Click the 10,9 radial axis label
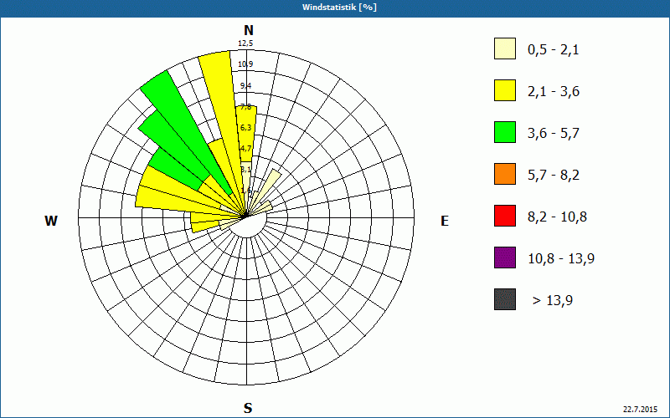This screenshot has width=670, height=418. click(245, 64)
